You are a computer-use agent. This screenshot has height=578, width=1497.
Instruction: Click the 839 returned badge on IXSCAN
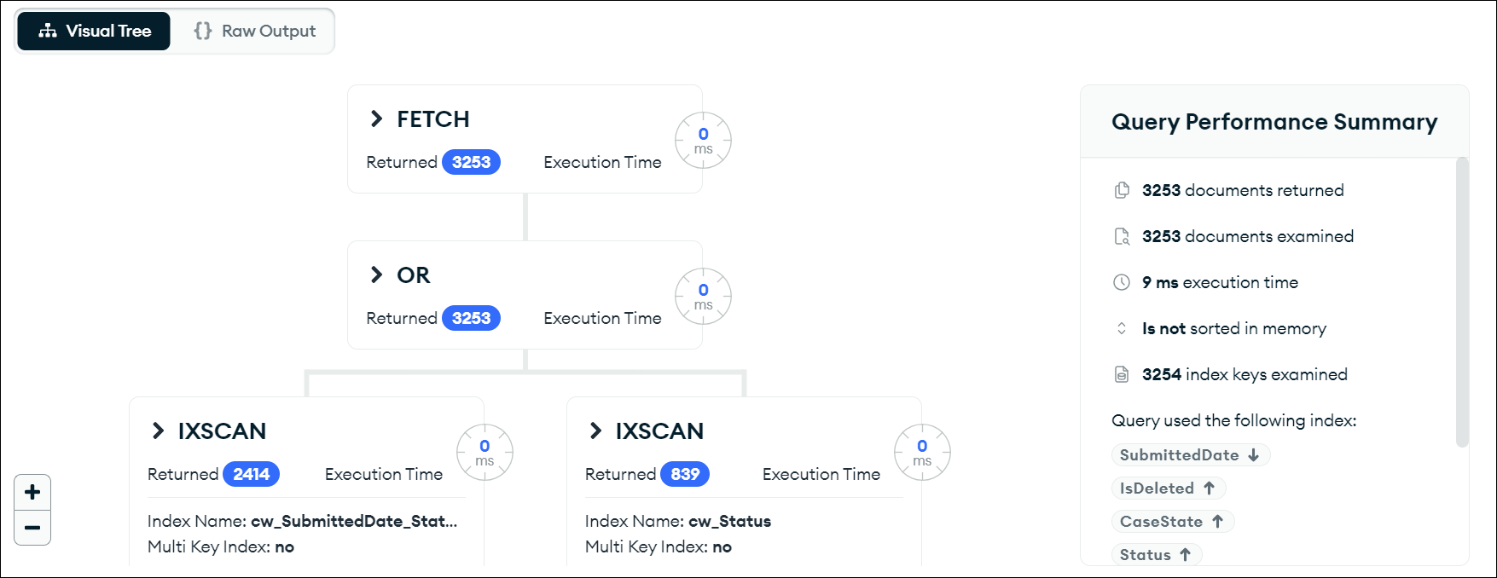coord(685,474)
